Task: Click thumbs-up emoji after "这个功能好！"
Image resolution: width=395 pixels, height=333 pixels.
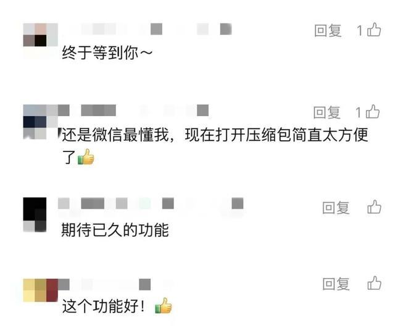Action: 163,306
